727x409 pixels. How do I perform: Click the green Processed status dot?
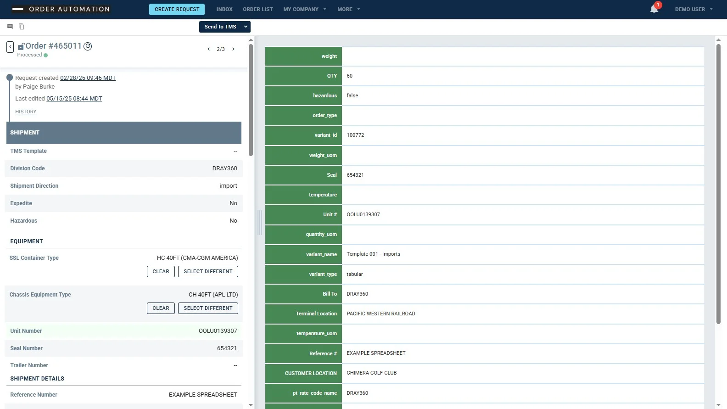(x=45, y=55)
